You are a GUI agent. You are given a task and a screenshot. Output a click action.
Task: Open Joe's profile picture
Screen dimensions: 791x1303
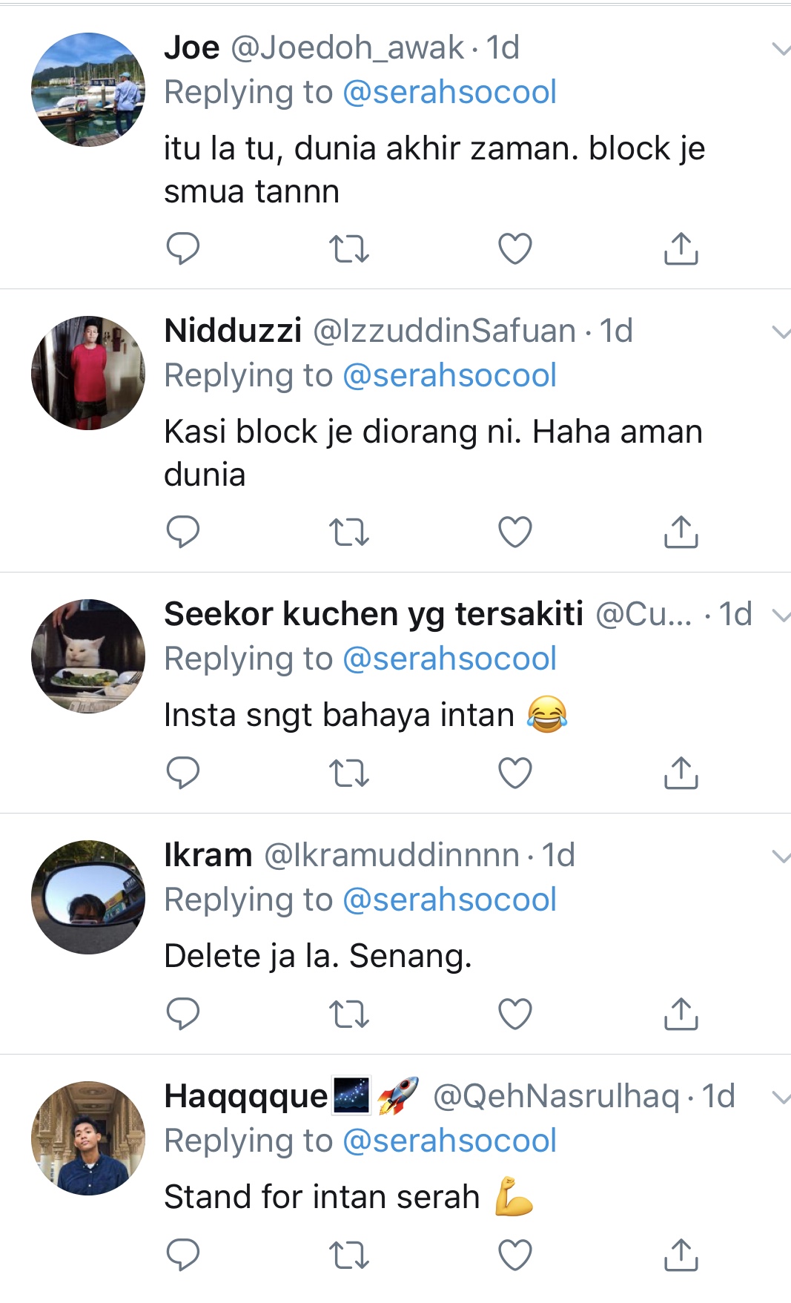88,90
